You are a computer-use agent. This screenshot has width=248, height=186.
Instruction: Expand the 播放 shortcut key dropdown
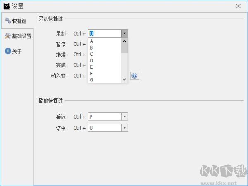(124, 117)
